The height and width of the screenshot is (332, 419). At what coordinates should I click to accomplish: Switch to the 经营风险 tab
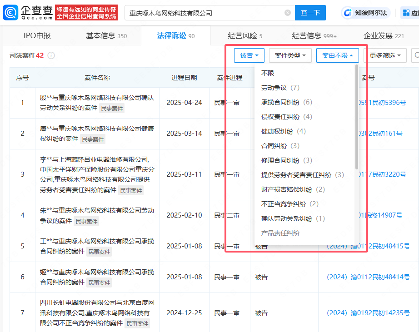(245, 36)
